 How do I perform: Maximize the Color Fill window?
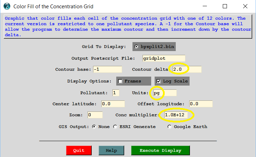pos(225,6)
